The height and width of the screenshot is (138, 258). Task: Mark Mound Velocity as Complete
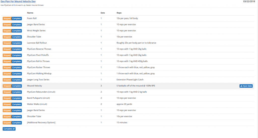(x=17, y=86)
